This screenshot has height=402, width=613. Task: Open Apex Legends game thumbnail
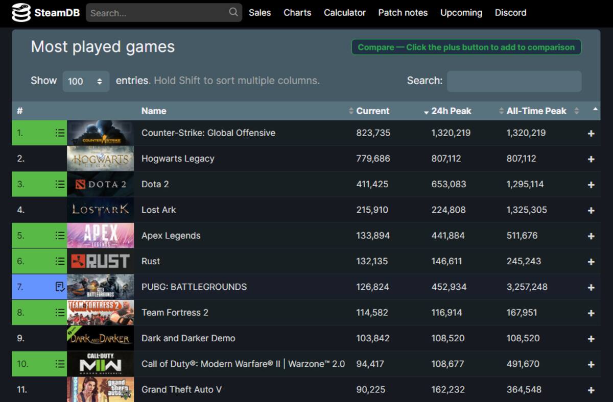pos(101,236)
